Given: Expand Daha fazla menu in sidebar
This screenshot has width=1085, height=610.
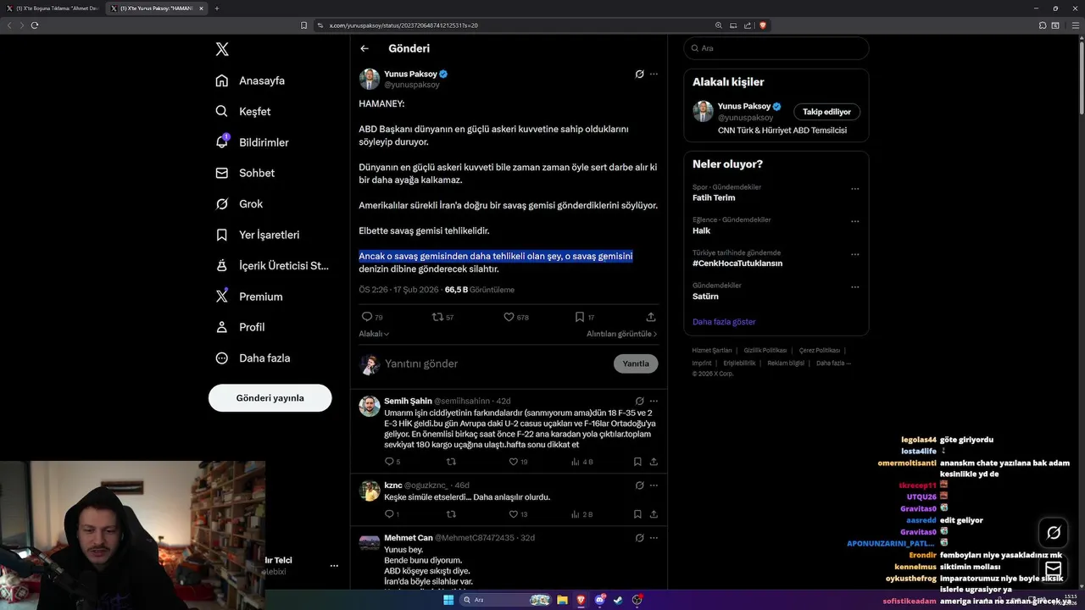Looking at the screenshot, I should pyautogui.click(x=253, y=358).
